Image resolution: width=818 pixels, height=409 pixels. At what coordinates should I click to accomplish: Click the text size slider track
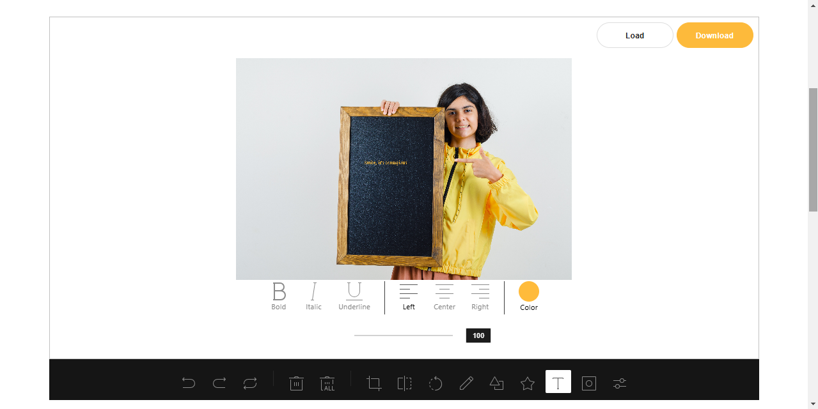coord(404,335)
